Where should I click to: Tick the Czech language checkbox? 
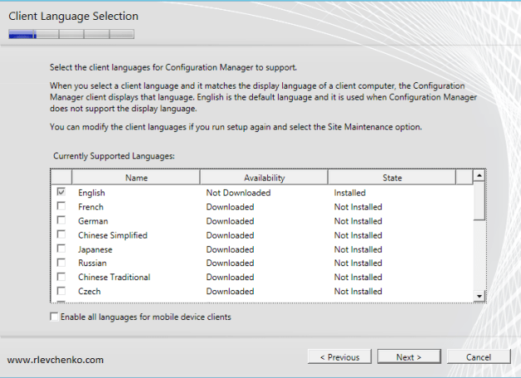tap(61, 291)
